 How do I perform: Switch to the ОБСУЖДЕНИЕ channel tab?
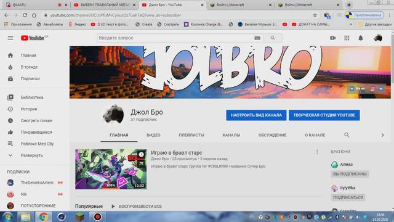coord(272,135)
